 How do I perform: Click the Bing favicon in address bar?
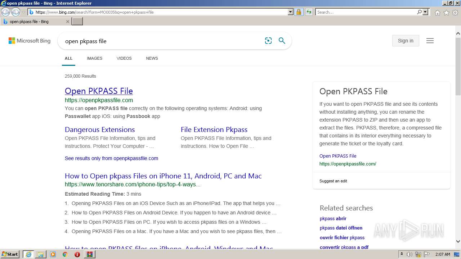31,12
